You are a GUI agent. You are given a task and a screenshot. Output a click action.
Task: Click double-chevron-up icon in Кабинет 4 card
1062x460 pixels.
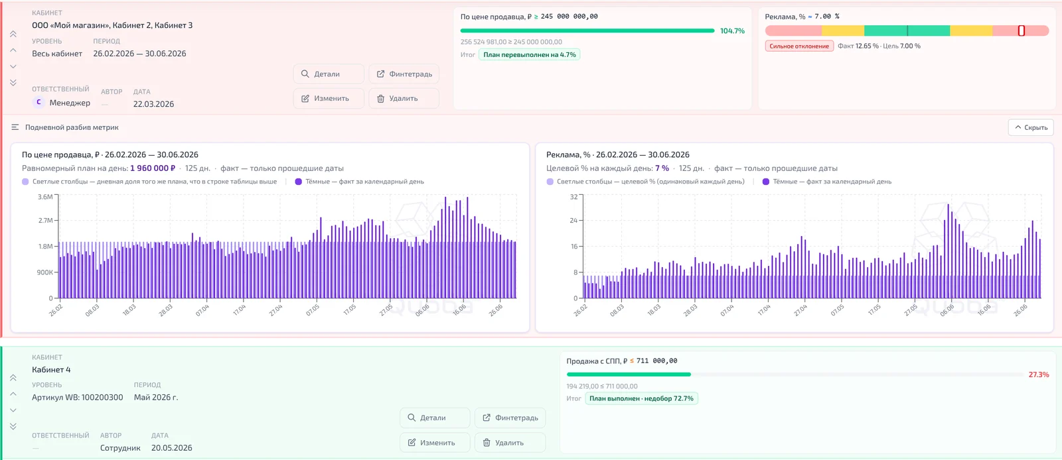(13, 378)
